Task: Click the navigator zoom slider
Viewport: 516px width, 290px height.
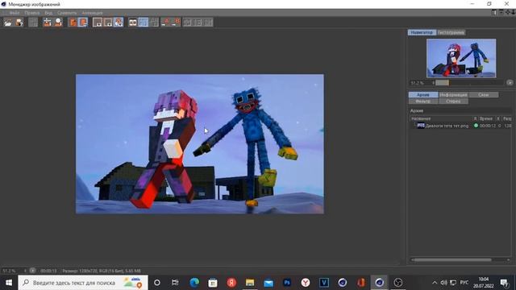Action: [x=469, y=83]
